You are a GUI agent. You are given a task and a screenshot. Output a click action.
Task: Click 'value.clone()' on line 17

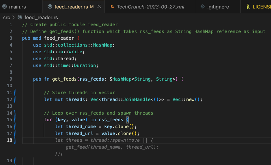pyautogui.click(x=119, y=134)
